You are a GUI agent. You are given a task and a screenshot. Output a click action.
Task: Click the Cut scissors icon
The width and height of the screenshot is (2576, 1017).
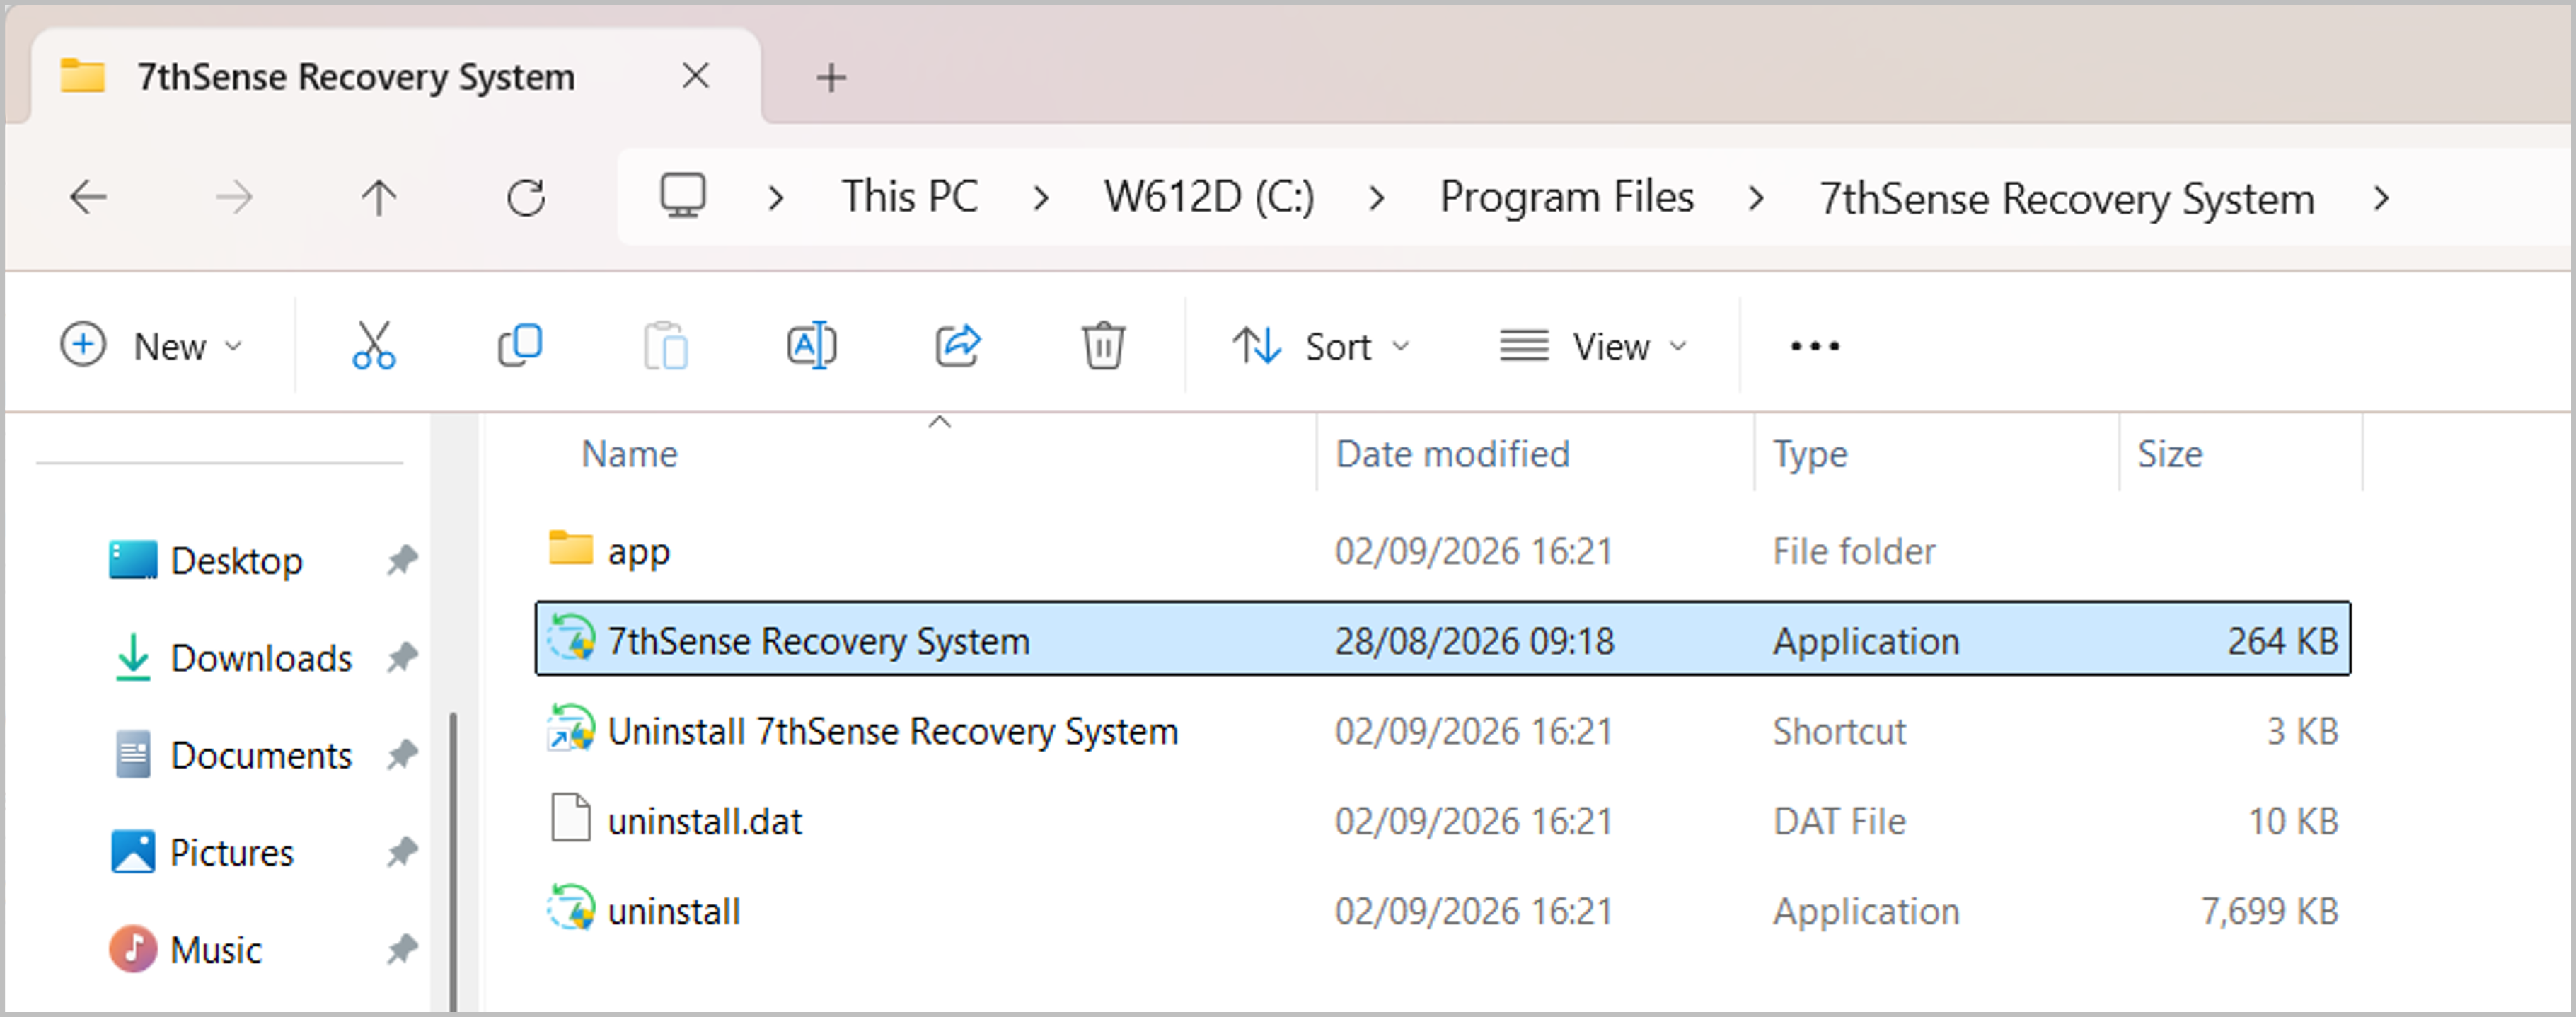coord(374,346)
